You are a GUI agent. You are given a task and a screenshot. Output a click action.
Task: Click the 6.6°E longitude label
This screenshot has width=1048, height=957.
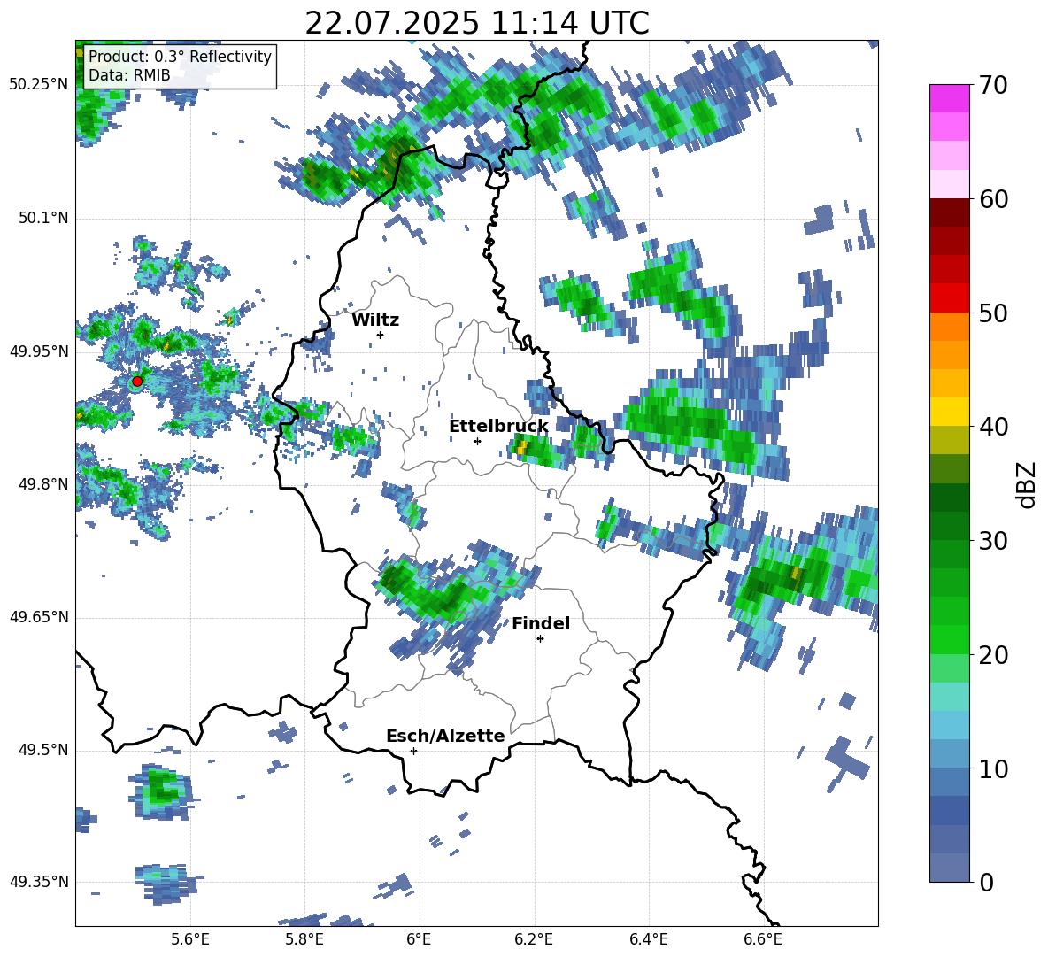[x=763, y=939]
